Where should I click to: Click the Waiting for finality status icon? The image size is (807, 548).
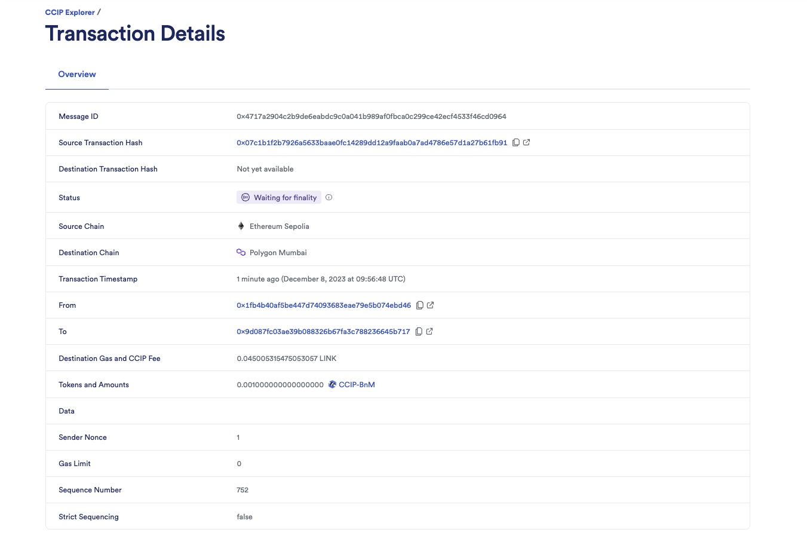pyautogui.click(x=246, y=197)
